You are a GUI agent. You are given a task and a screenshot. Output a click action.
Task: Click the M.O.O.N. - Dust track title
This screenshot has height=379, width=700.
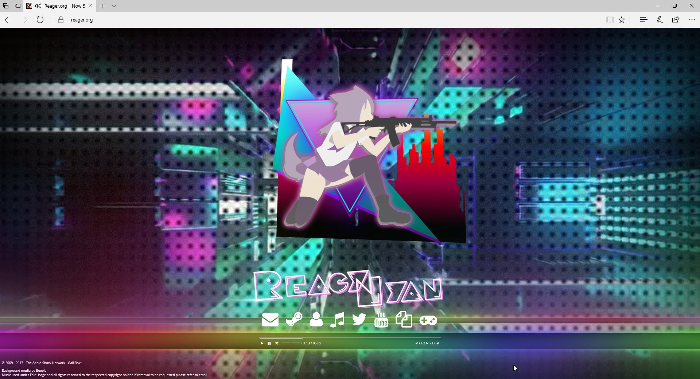point(427,343)
